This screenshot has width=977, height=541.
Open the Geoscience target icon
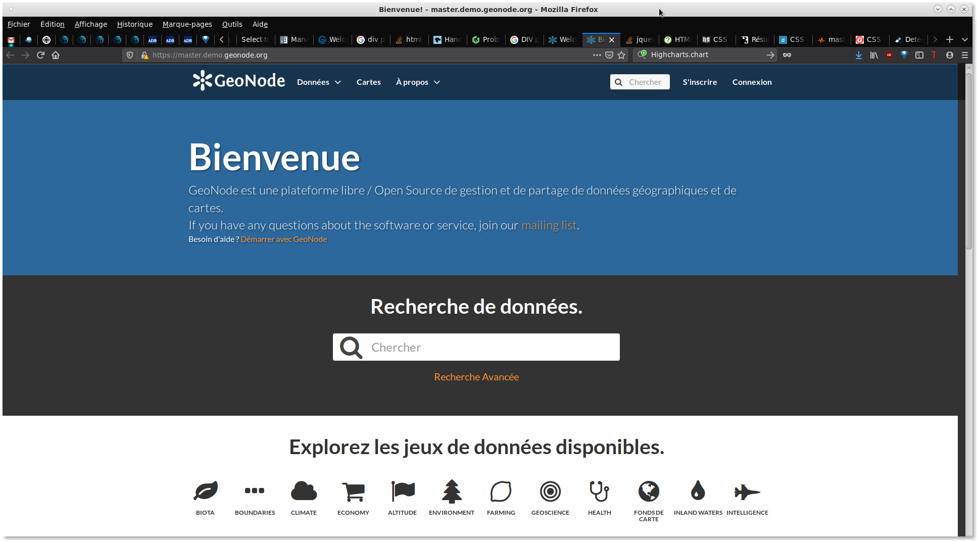550,491
